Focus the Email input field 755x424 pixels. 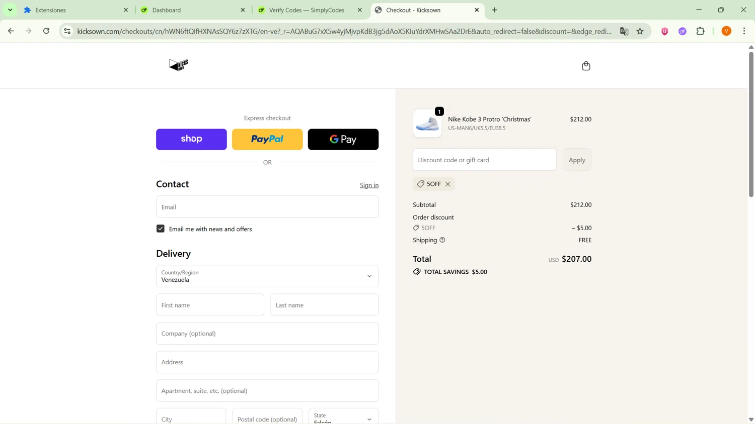pyautogui.click(x=267, y=207)
